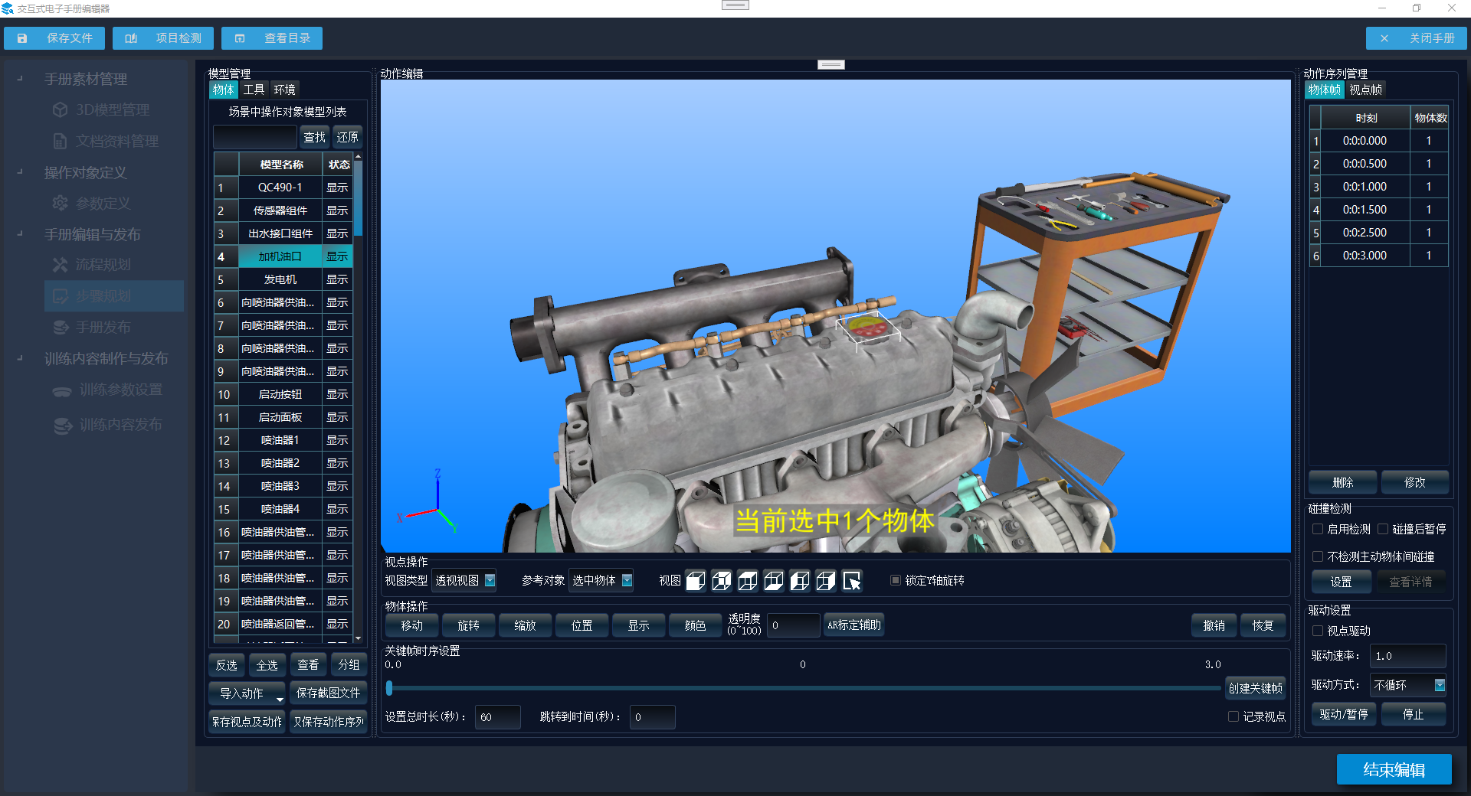The height and width of the screenshot is (796, 1471).
Task: Click the 项目检测 toolbar icon
Action: (131, 38)
